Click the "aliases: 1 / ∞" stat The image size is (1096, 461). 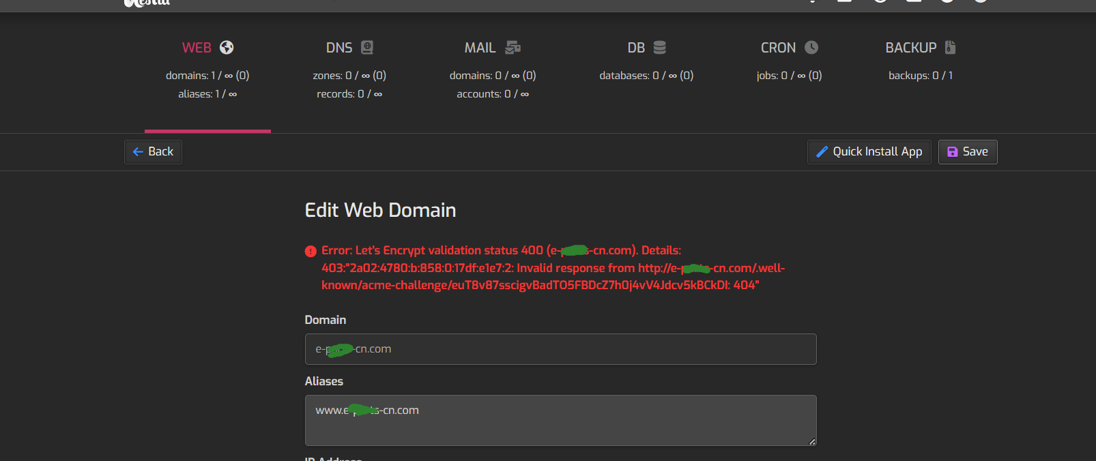tap(207, 94)
